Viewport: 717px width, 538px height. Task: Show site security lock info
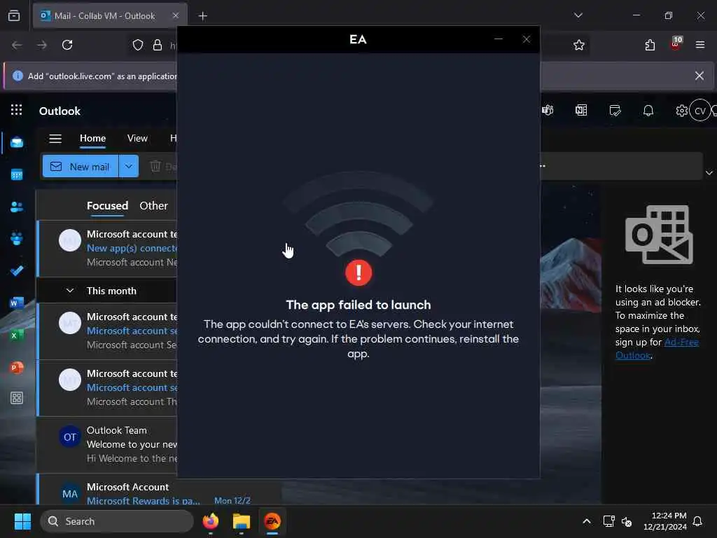click(158, 45)
